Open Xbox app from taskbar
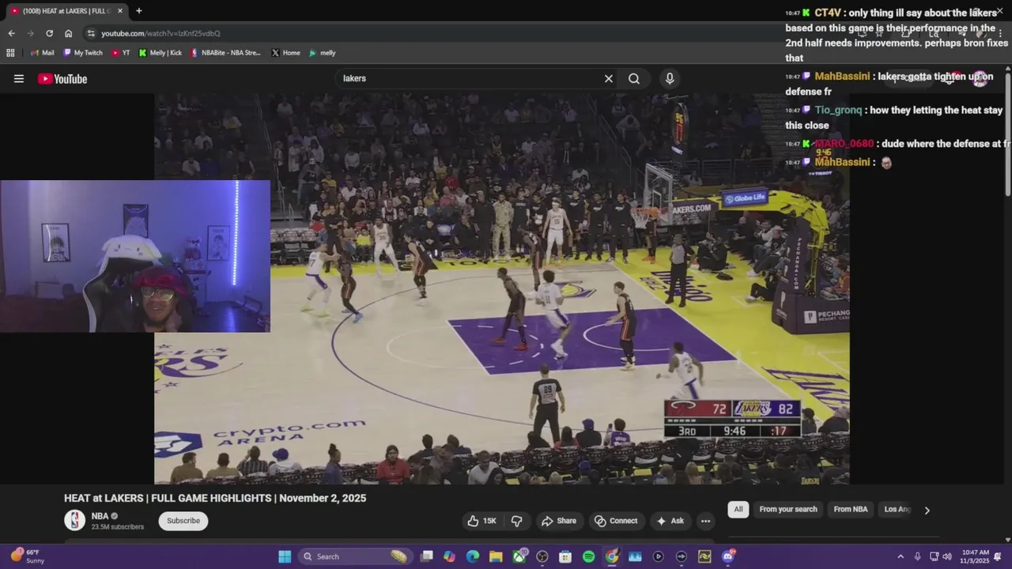Image resolution: width=1012 pixels, height=569 pixels. click(519, 556)
